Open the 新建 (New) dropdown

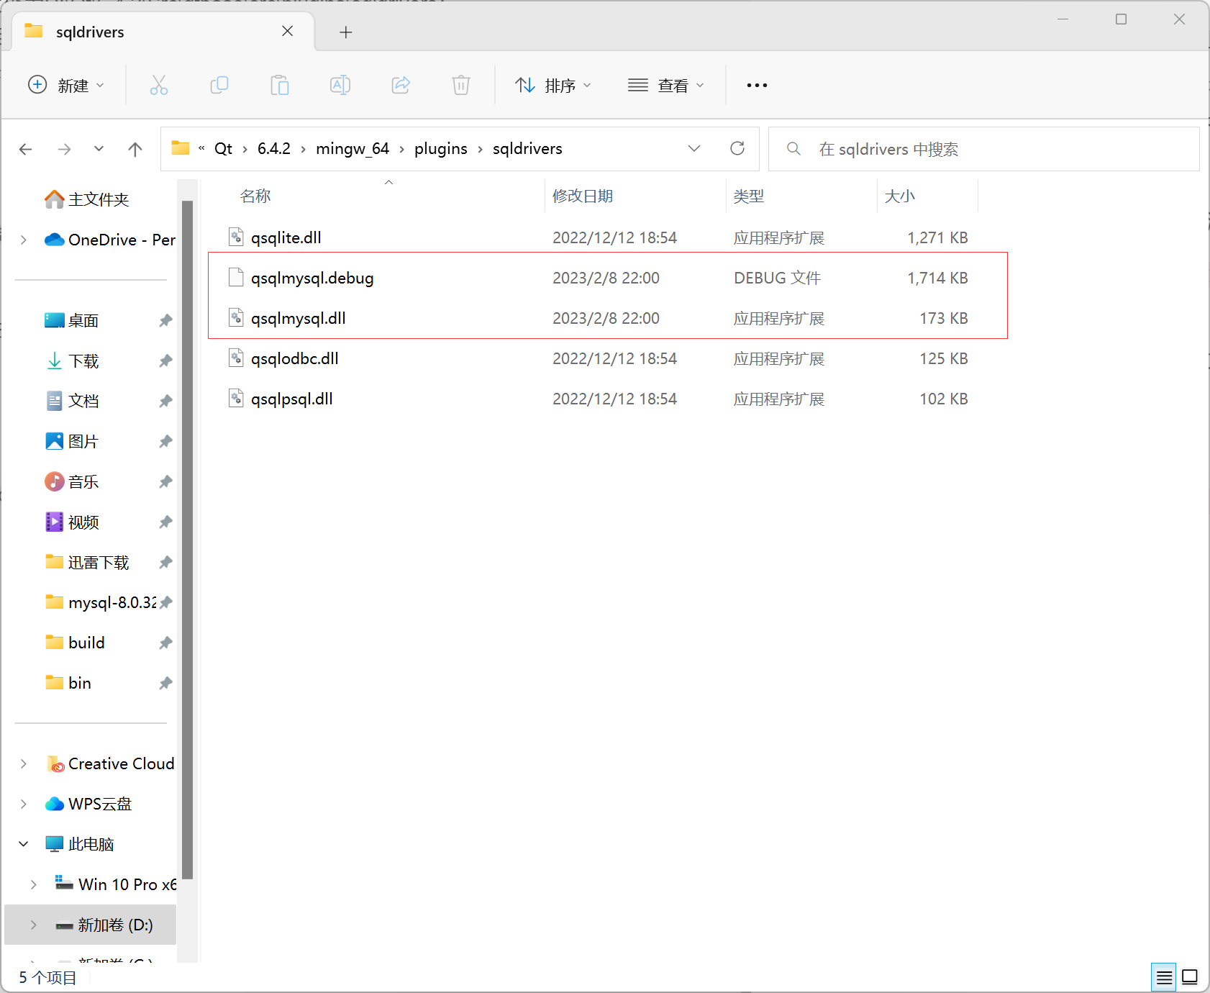click(66, 86)
